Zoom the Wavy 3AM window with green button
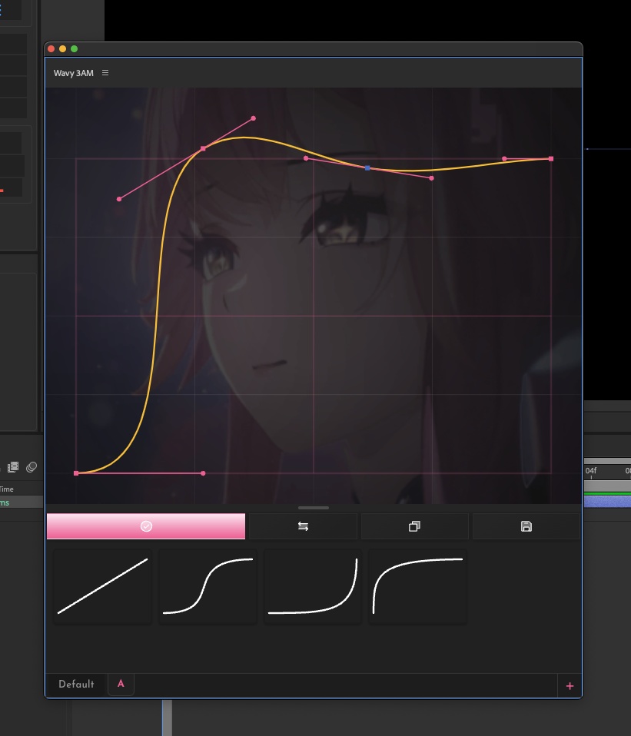The height and width of the screenshot is (736, 631). 75,49
